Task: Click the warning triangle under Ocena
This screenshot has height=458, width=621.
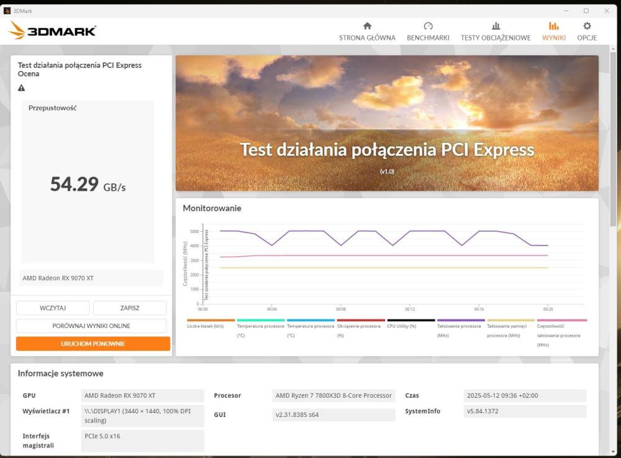Action: pos(22,88)
